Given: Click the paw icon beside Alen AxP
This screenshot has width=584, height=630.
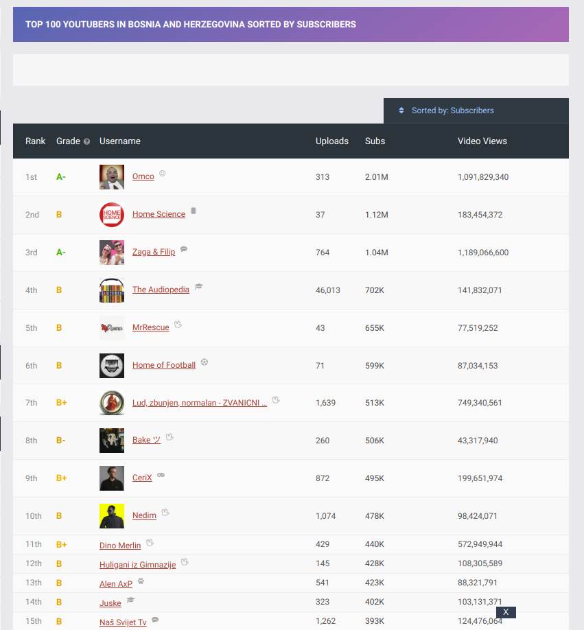Looking at the screenshot, I should pyautogui.click(x=141, y=581).
